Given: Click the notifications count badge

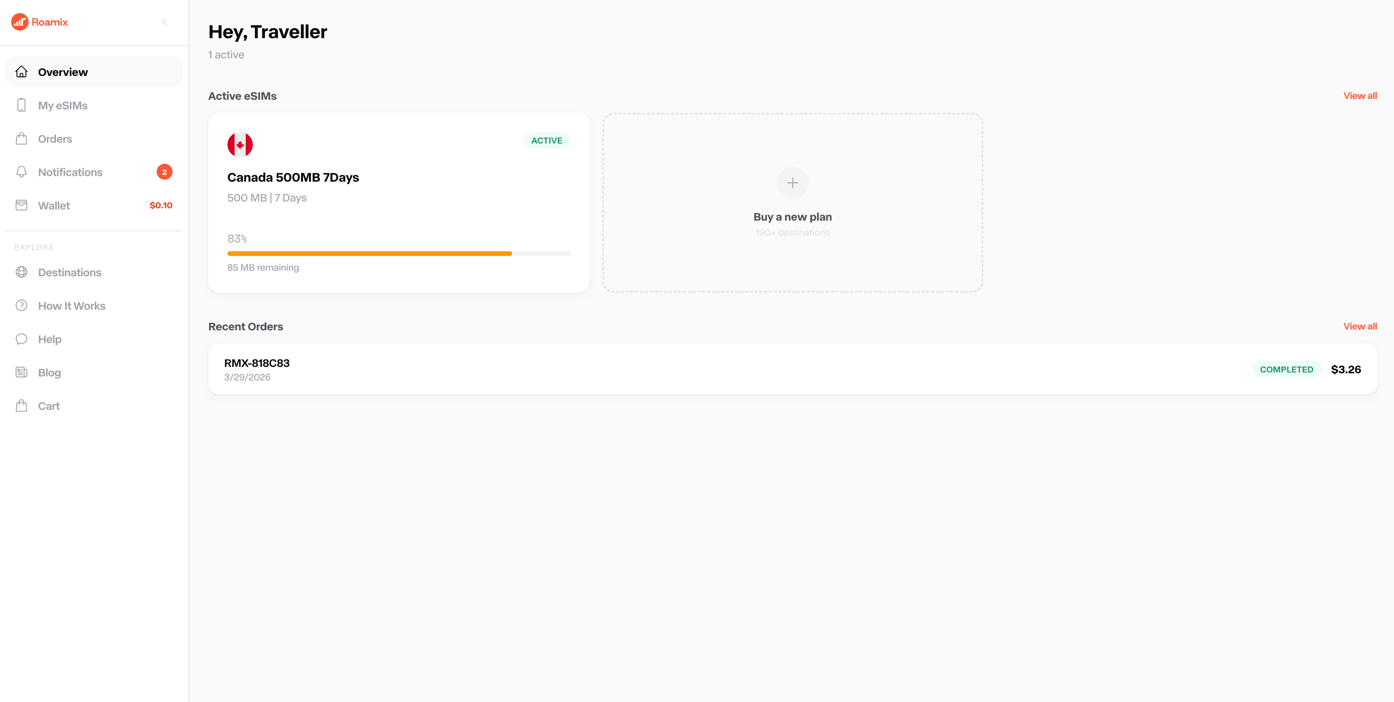Looking at the screenshot, I should click(x=165, y=172).
